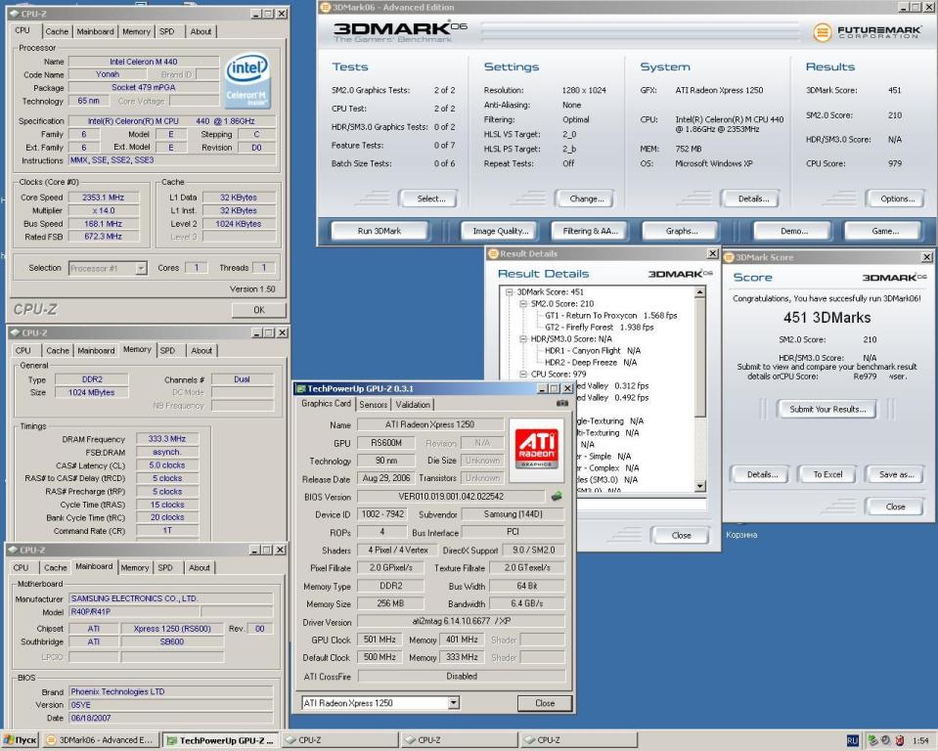This screenshot has width=938, height=751.
Task: Click Result Details scrollbar down arrow
Action: [x=700, y=487]
